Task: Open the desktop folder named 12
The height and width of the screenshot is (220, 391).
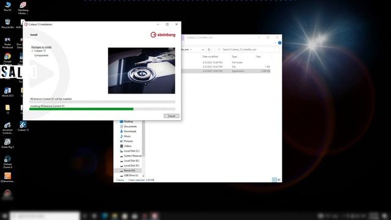Action: [x=7, y=109]
